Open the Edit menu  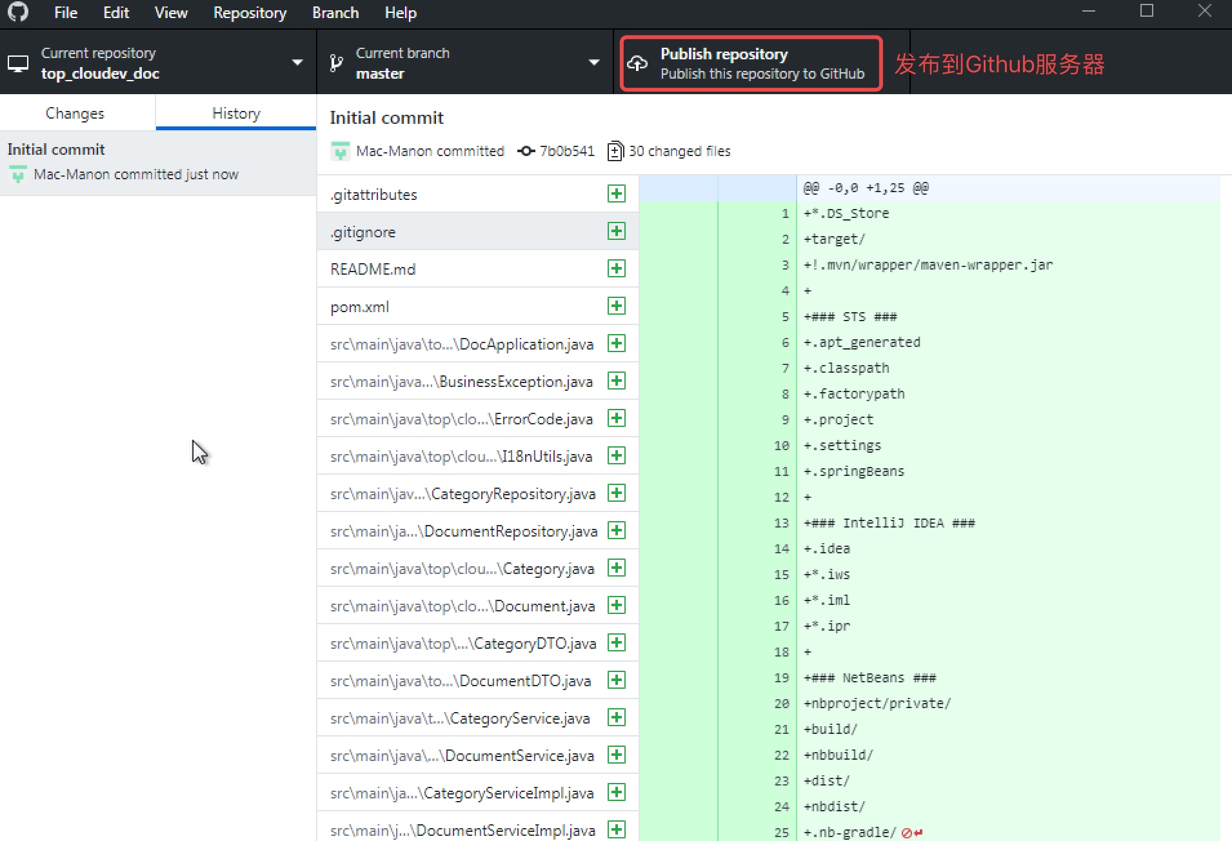click(116, 13)
